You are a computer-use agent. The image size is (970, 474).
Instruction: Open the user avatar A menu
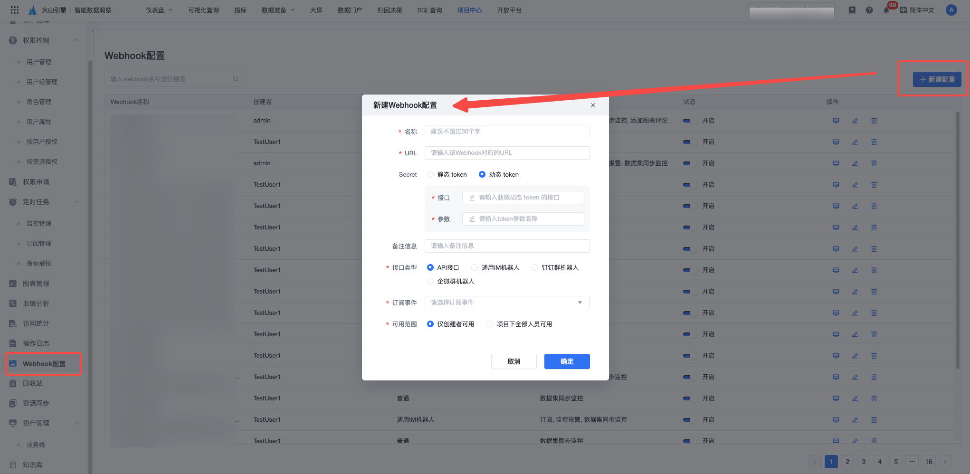click(951, 10)
